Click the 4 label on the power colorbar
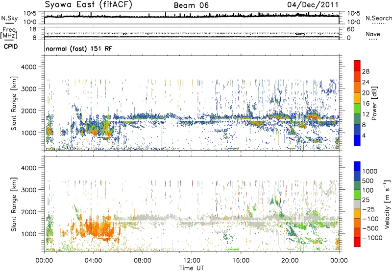 coord(364,136)
